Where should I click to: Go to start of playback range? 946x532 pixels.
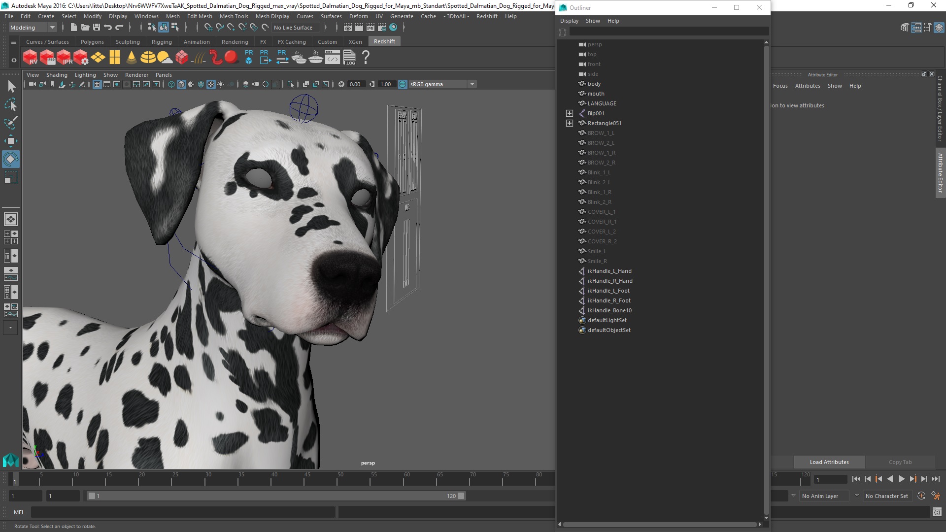pos(856,479)
